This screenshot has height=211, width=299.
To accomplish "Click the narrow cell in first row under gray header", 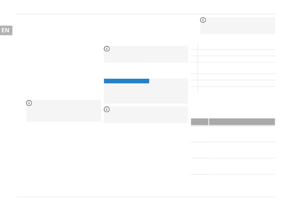I will pyautogui.click(x=200, y=134).
